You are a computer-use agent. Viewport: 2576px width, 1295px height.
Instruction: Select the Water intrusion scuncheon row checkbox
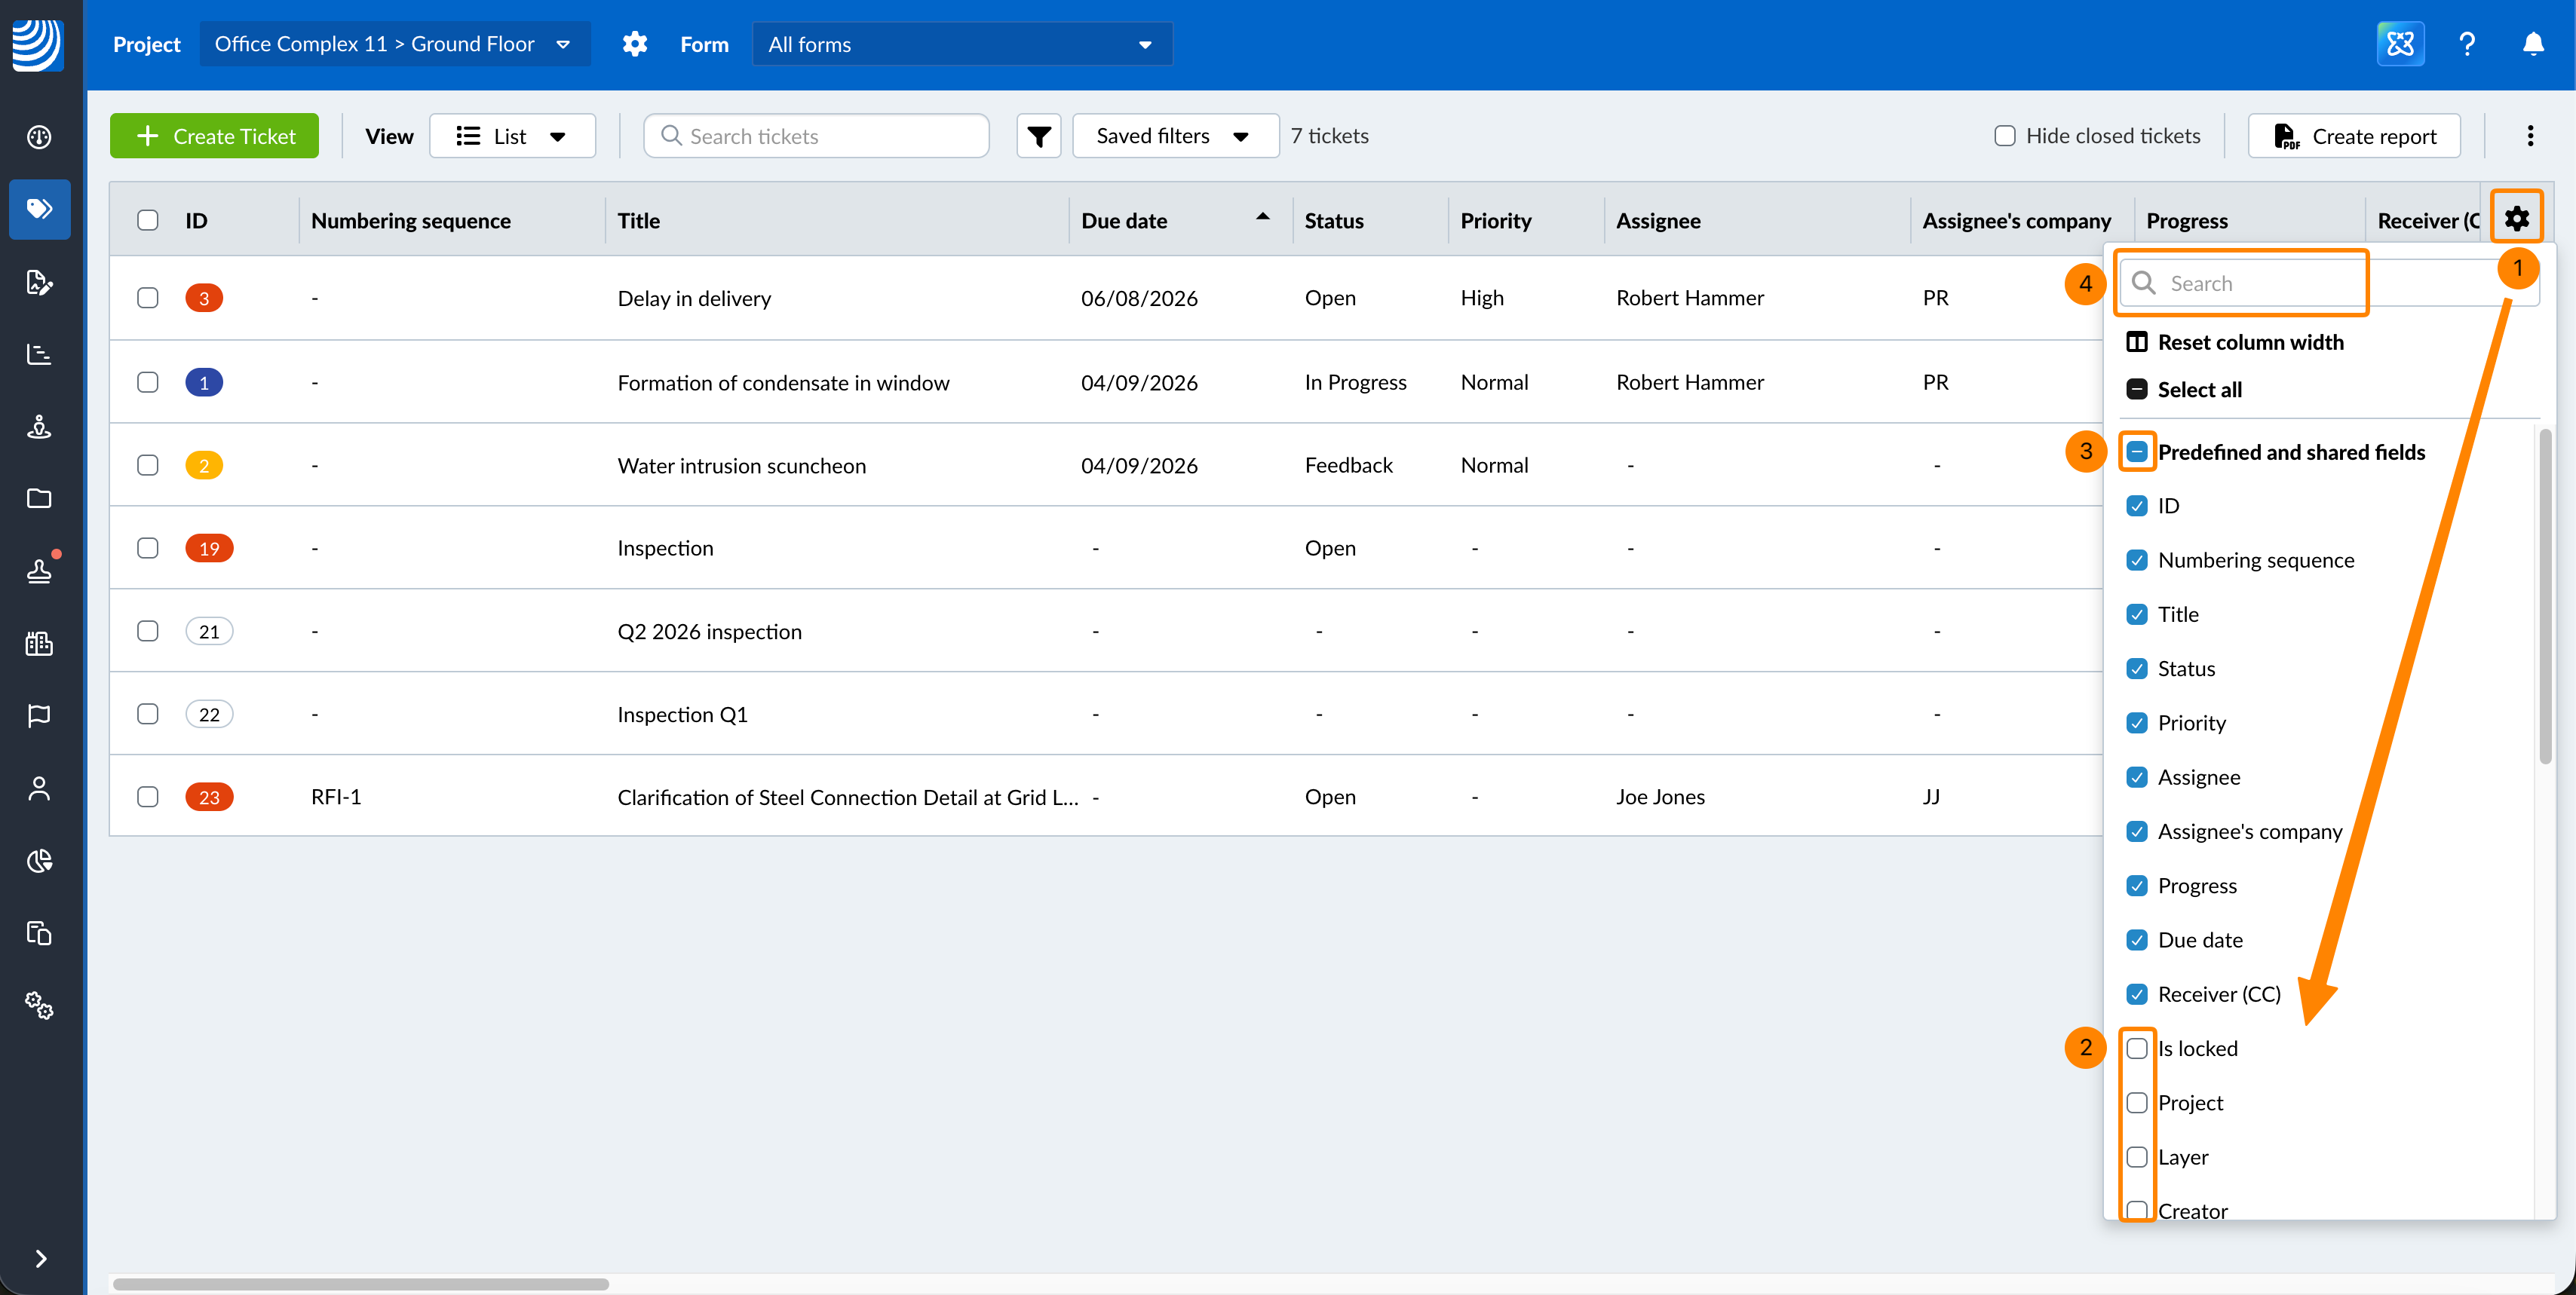click(x=148, y=466)
